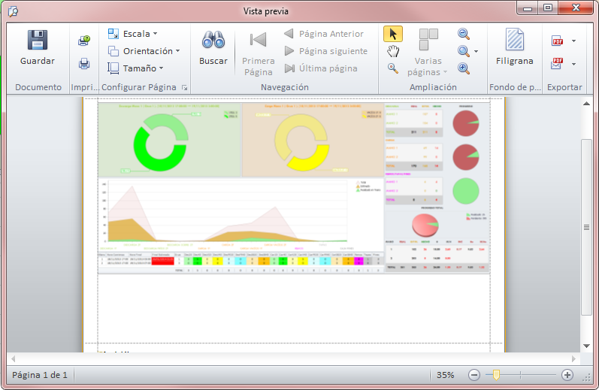599x390 pixels.
Task: Open the send PDF by email dropdown arrow
Action: click(x=573, y=64)
